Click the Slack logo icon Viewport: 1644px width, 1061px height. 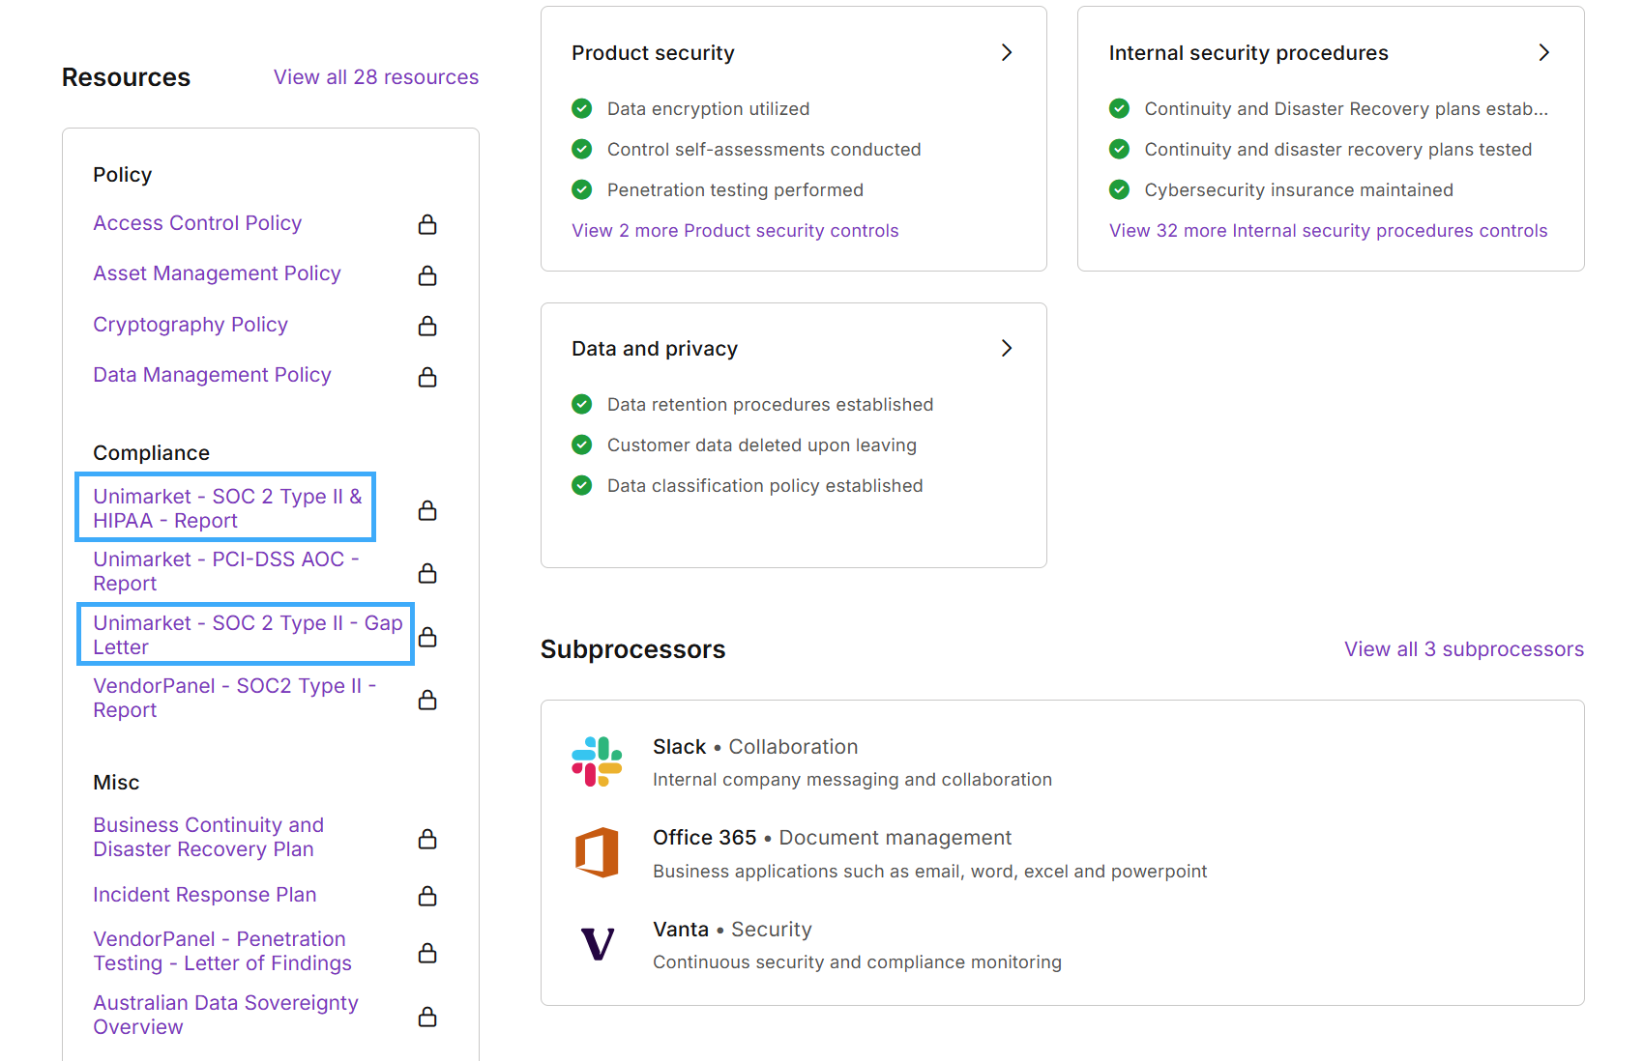click(597, 761)
